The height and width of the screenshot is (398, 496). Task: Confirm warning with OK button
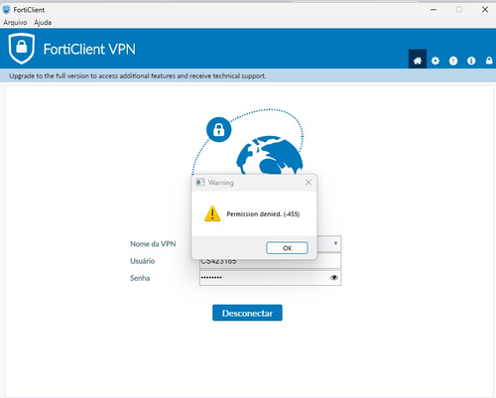tap(287, 248)
